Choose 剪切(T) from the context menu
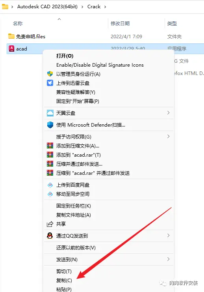Image resolution: width=204 pixels, height=292 pixels. point(64,271)
